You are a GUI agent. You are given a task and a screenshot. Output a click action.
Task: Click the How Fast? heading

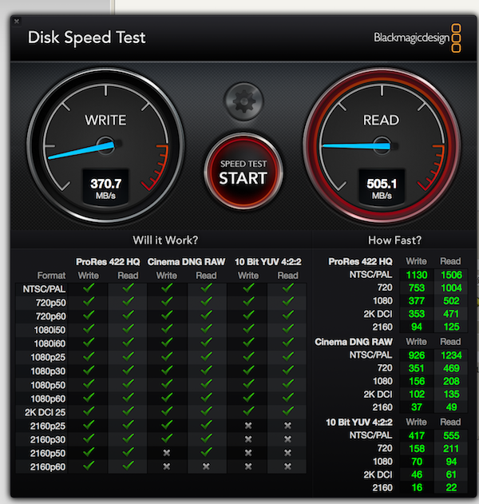(x=394, y=240)
